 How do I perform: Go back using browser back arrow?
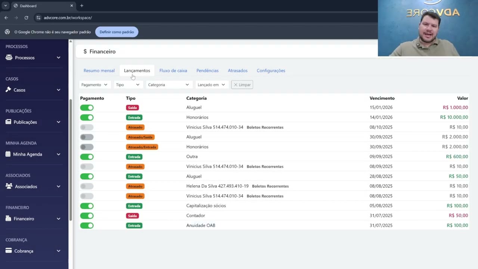point(6,18)
